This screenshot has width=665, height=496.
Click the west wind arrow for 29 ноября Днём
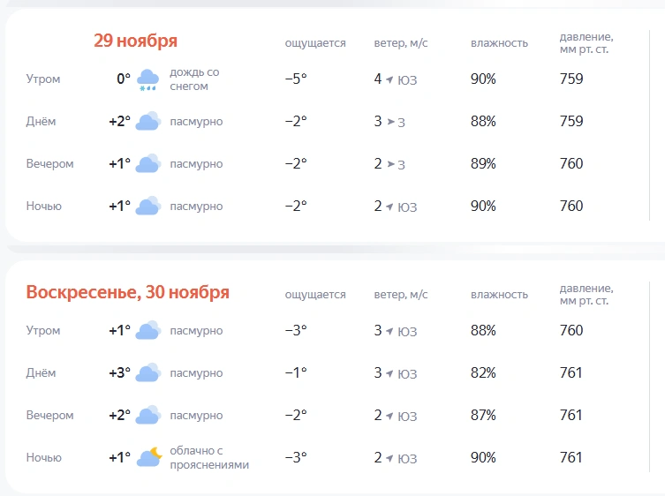pyautogui.click(x=390, y=122)
